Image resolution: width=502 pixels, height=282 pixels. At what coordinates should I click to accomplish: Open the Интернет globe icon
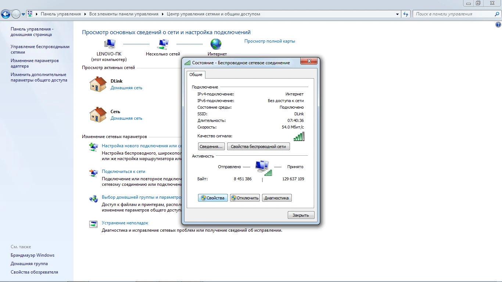(216, 44)
